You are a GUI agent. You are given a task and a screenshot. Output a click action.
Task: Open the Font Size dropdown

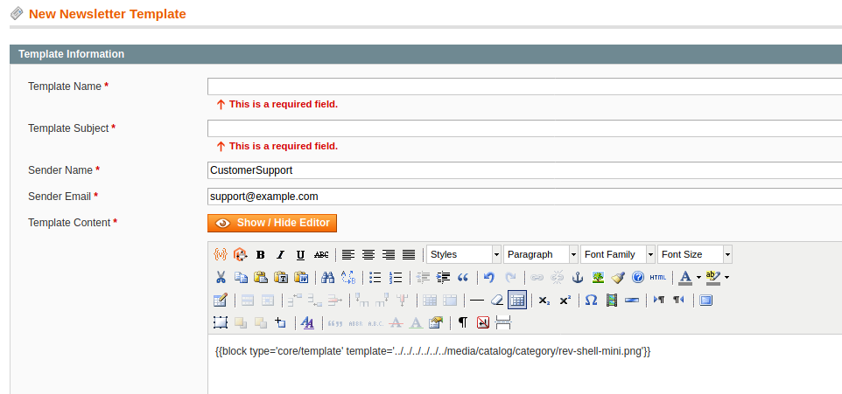695,254
